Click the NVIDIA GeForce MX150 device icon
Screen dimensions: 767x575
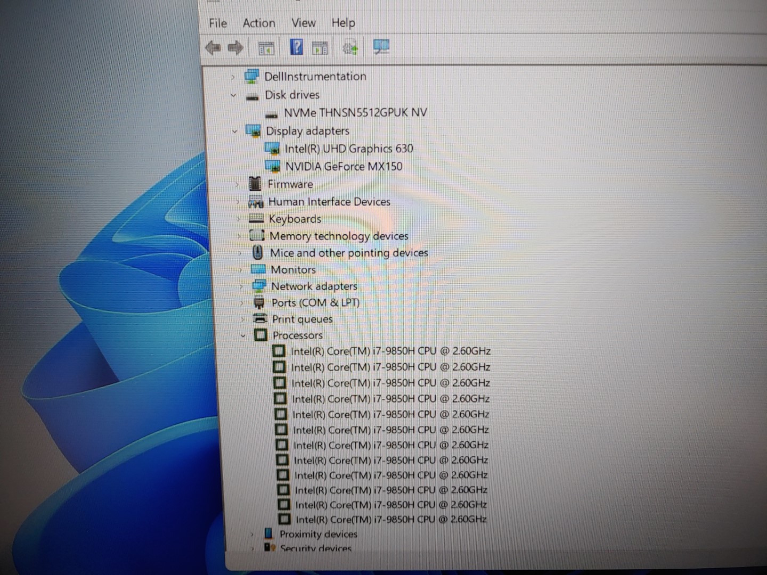coord(273,167)
